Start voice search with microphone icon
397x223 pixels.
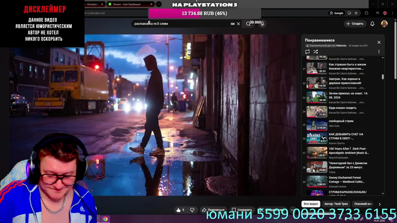(x=262, y=24)
